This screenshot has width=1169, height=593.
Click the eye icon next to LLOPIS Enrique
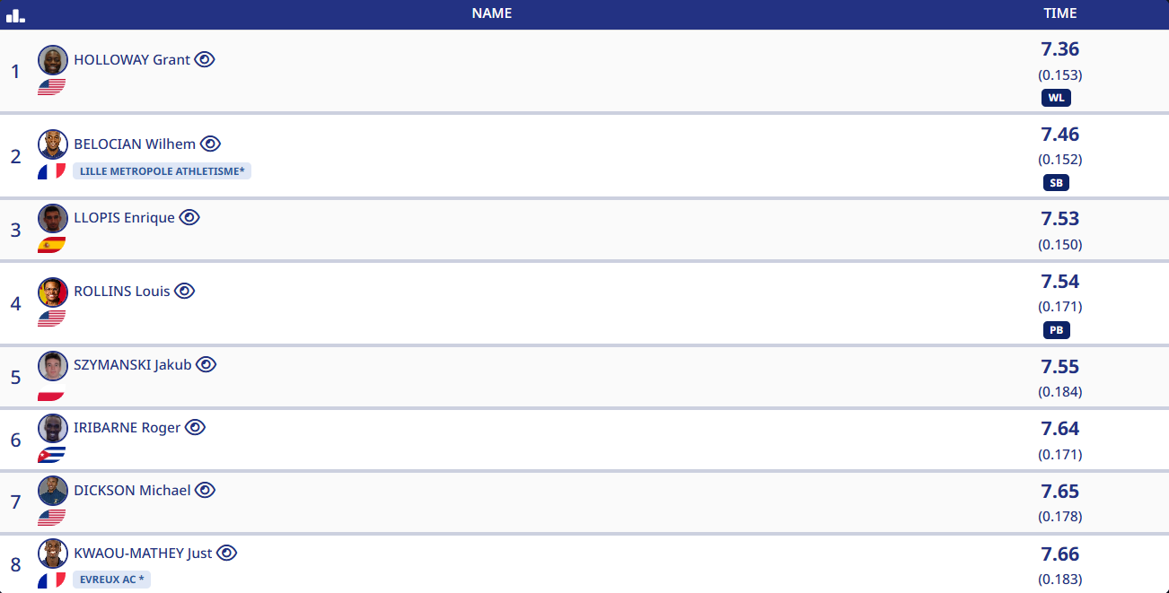tap(189, 218)
